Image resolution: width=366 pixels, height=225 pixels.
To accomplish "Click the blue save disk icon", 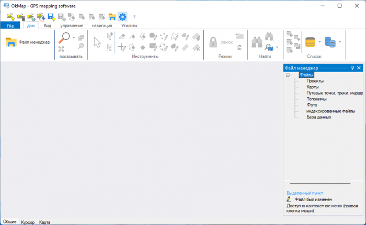I will pos(51,17).
